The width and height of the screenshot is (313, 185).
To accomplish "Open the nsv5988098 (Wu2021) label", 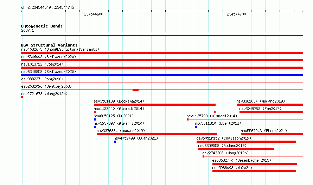I will click(232, 168).
